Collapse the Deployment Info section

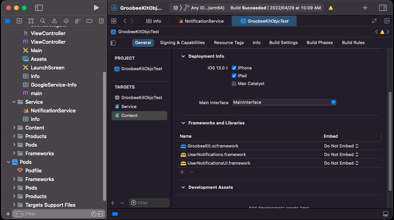183,56
